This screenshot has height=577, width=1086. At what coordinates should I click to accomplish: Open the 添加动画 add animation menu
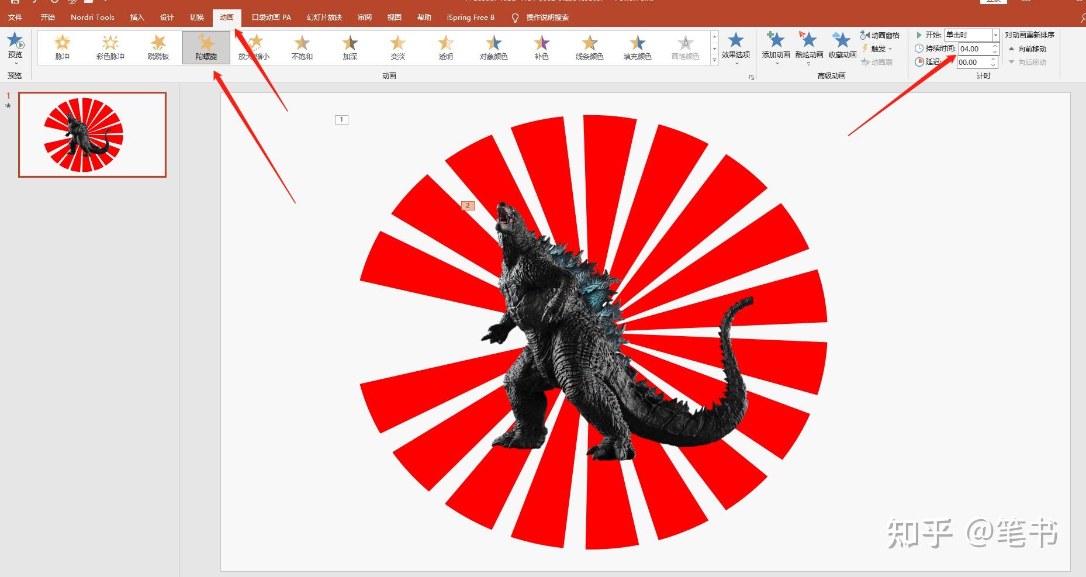pyautogui.click(x=776, y=48)
